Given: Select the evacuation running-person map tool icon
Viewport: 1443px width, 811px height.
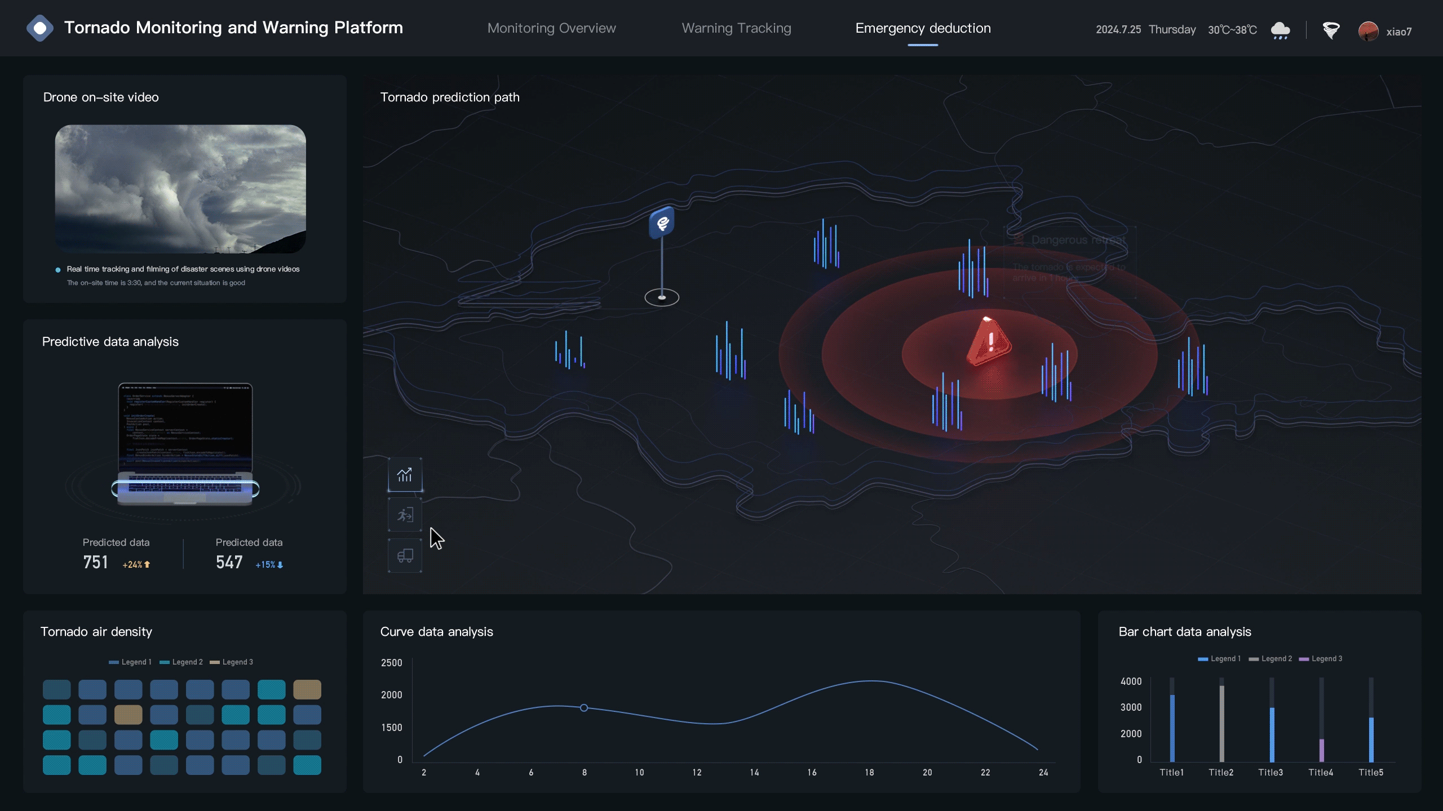Looking at the screenshot, I should 405,515.
